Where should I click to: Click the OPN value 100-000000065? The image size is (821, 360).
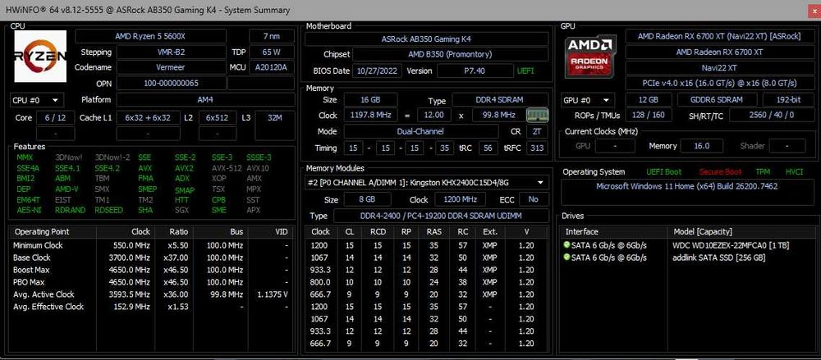[171, 83]
